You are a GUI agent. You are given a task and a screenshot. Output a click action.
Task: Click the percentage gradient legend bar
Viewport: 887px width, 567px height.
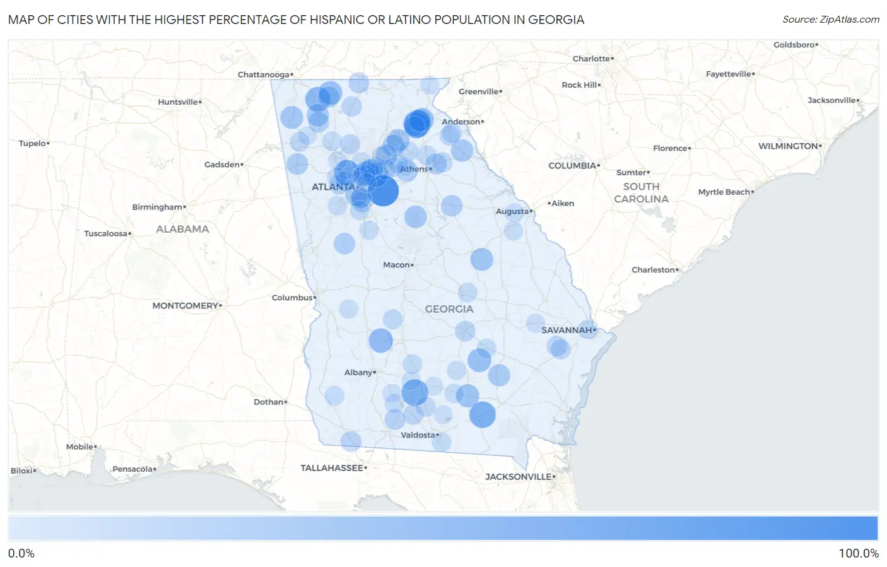click(443, 529)
